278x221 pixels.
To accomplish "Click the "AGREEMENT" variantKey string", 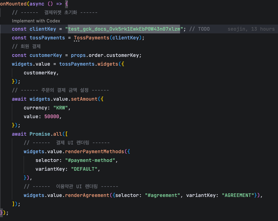I will point(238,195).
